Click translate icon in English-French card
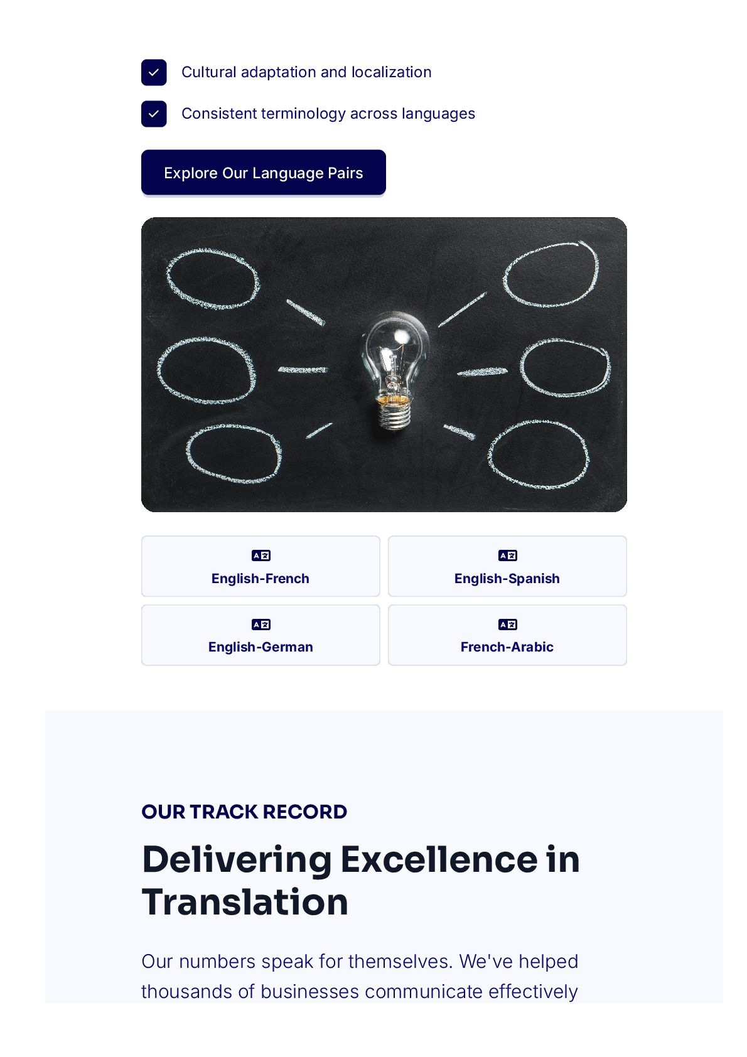This screenshot has width=747, height=1057. point(261,555)
